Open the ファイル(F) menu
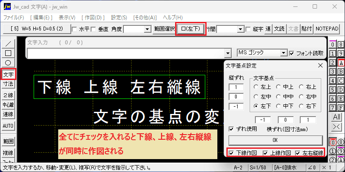This screenshot has width=345, height=172. point(14,18)
